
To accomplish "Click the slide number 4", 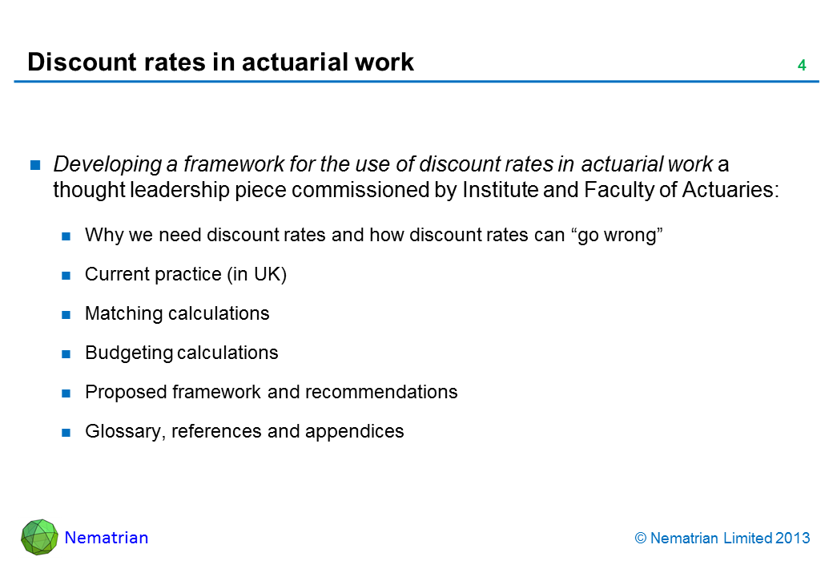I will (801, 66).
